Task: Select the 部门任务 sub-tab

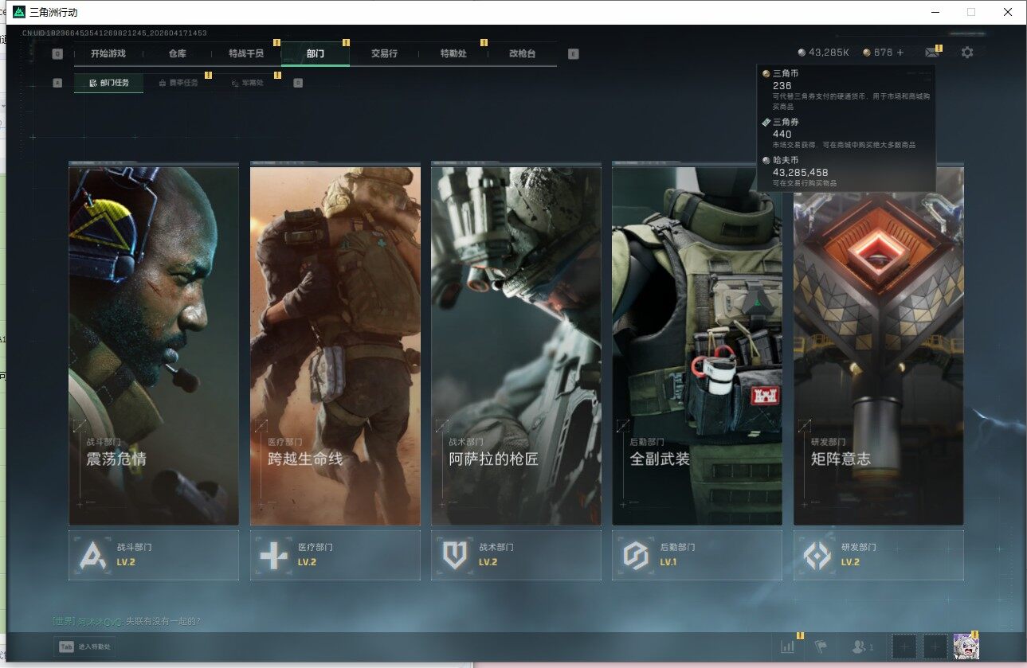Action: [109, 82]
